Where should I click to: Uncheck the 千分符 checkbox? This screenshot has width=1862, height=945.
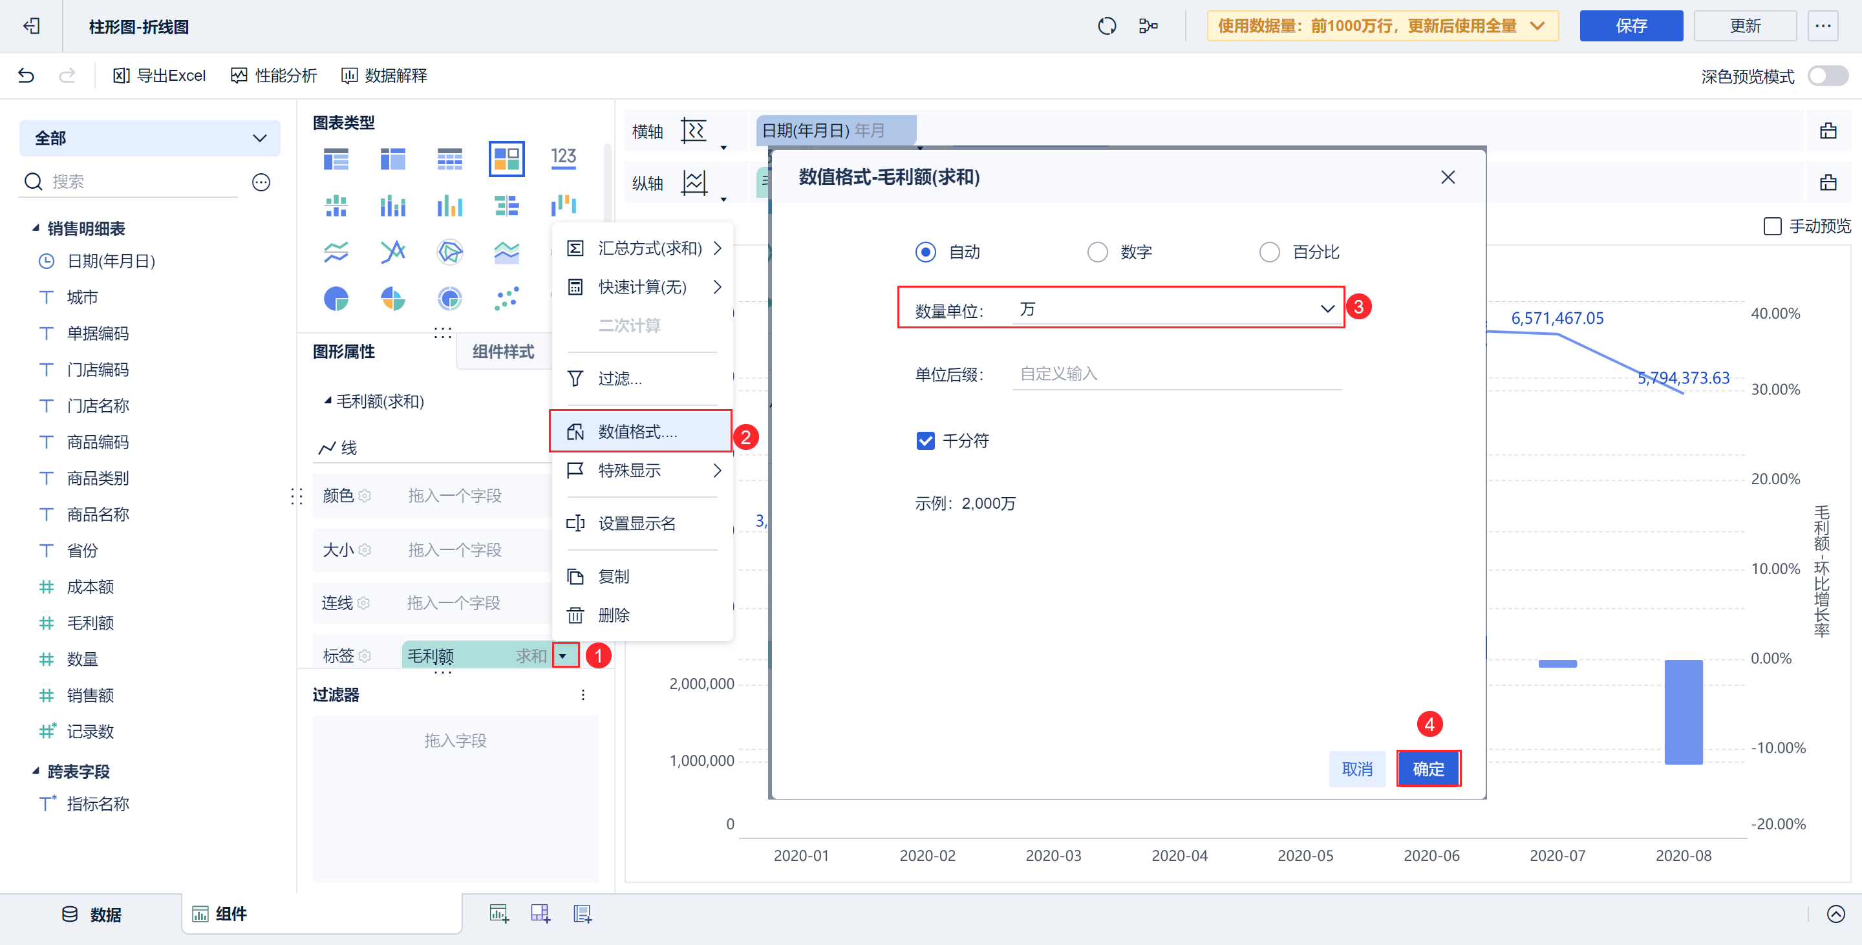pyautogui.click(x=926, y=441)
